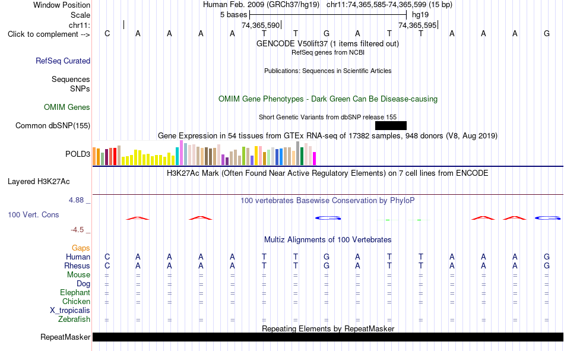
Task: Select the X_tropicalis alignment row label
Action: tap(70, 311)
